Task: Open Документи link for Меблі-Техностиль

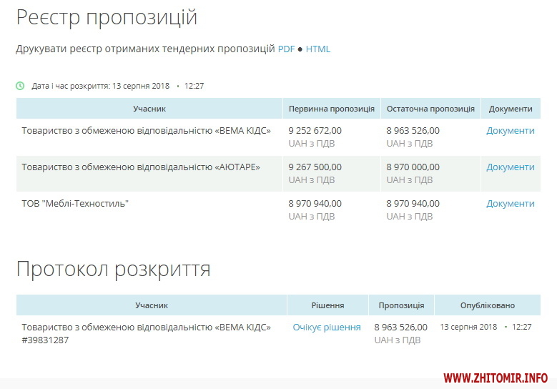Action: [510, 204]
